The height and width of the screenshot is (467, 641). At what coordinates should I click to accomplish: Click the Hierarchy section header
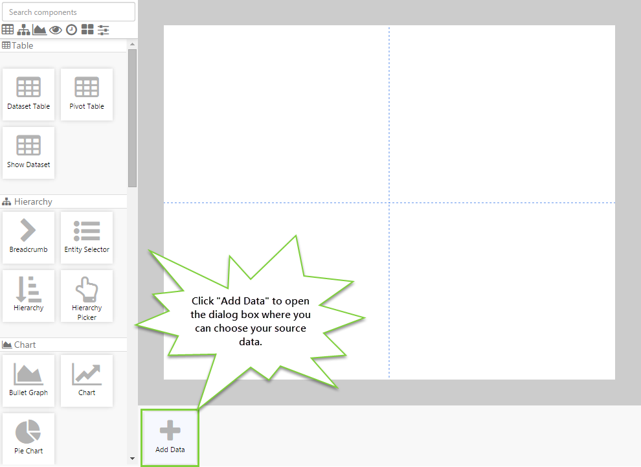coord(32,202)
